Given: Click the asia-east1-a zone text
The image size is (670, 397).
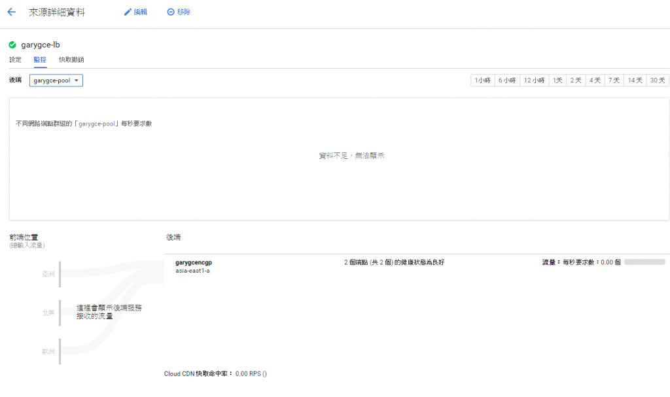Looking at the screenshot, I should point(192,271).
